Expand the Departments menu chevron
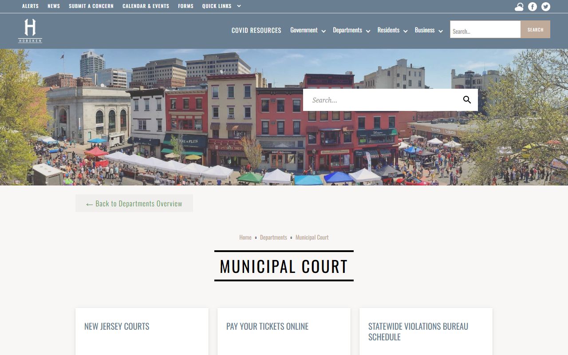The width and height of the screenshot is (568, 355). (368, 31)
